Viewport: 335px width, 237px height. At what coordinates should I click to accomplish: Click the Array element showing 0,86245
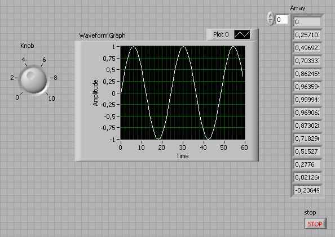(x=307, y=74)
